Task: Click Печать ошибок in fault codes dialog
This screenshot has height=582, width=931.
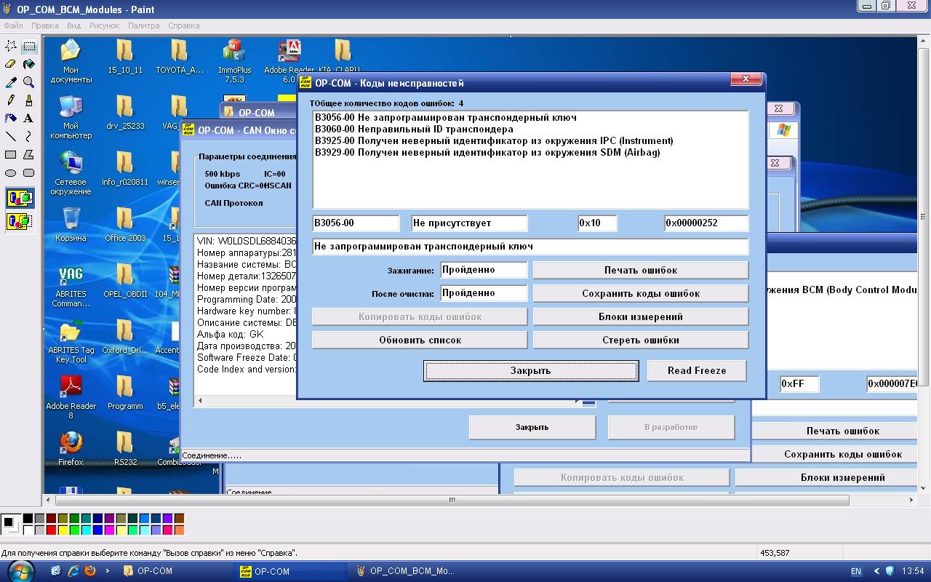Action: [x=641, y=270]
